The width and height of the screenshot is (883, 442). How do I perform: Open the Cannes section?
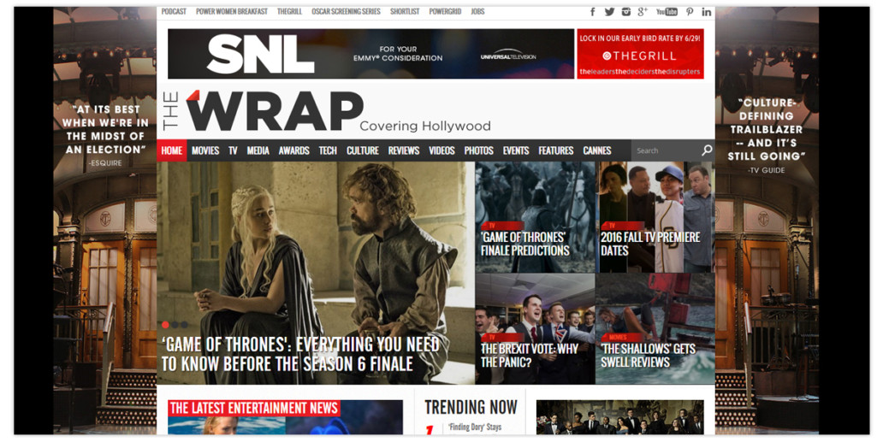click(x=597, y=150)
